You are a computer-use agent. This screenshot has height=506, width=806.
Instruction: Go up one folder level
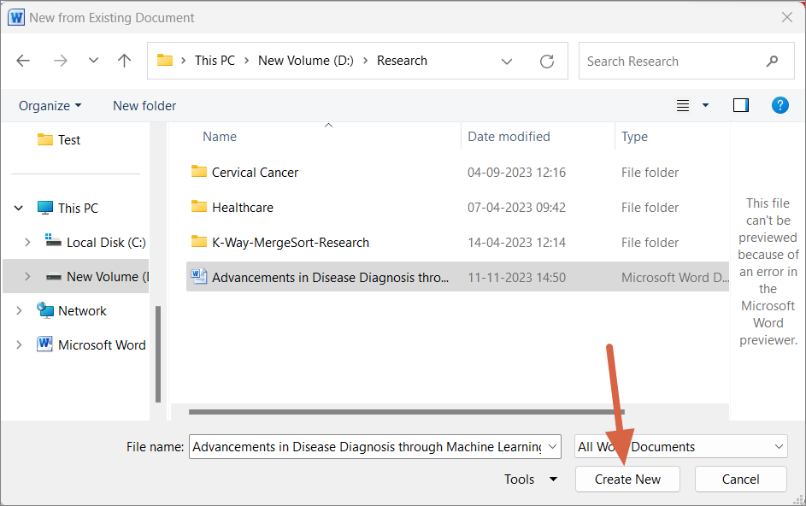125,61
